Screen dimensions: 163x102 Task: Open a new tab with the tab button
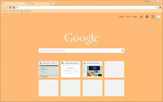point(53,4)
